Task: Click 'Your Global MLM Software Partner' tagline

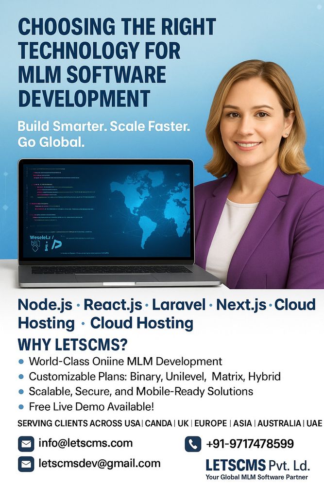Action: point(257,477)
